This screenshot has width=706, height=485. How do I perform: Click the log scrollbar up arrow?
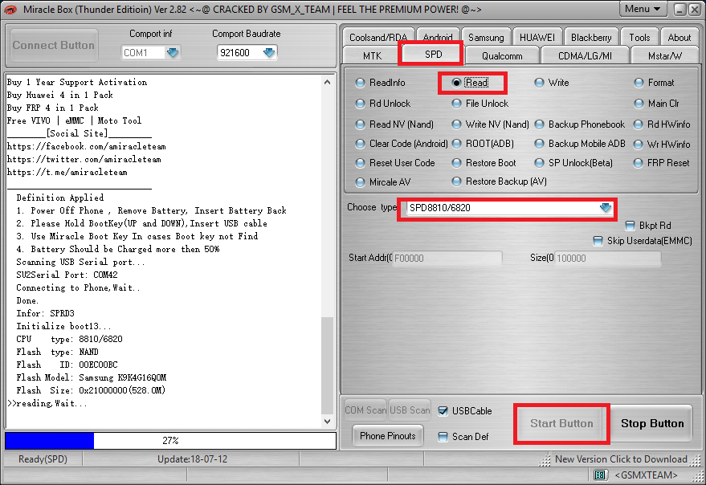(x=328, y=82)
